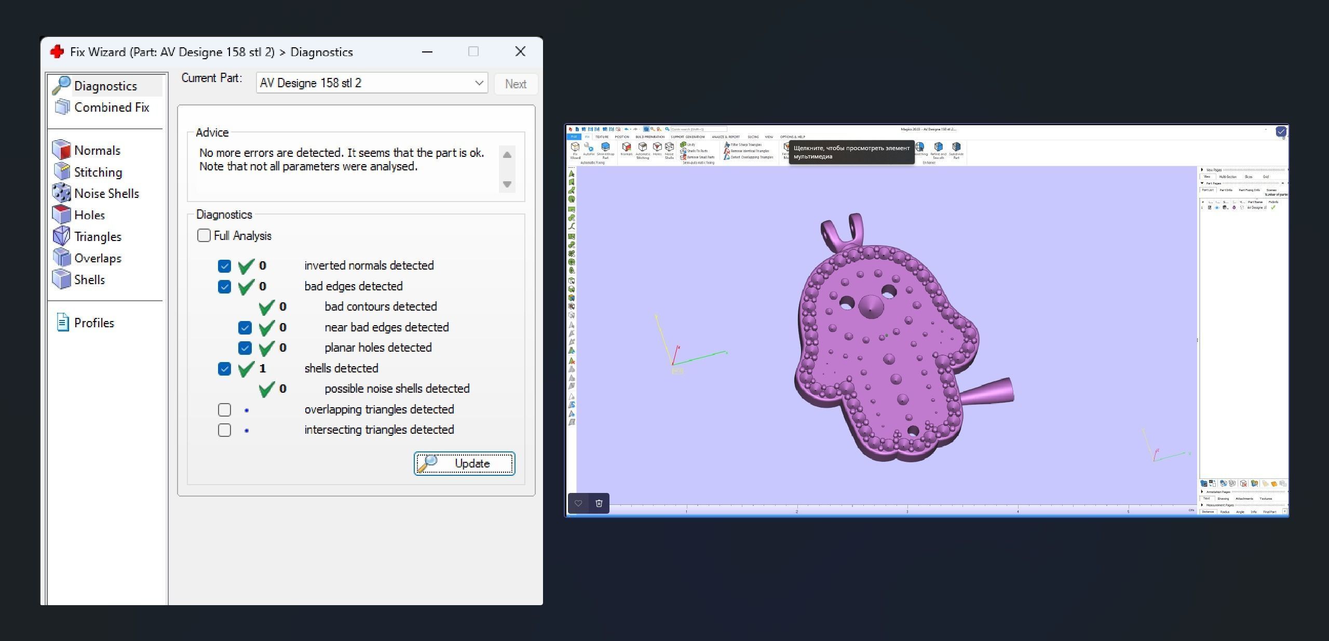Click Automatic Stitching in Magics ribbon
Viewport: 1329px width, 641px height.
643,151
